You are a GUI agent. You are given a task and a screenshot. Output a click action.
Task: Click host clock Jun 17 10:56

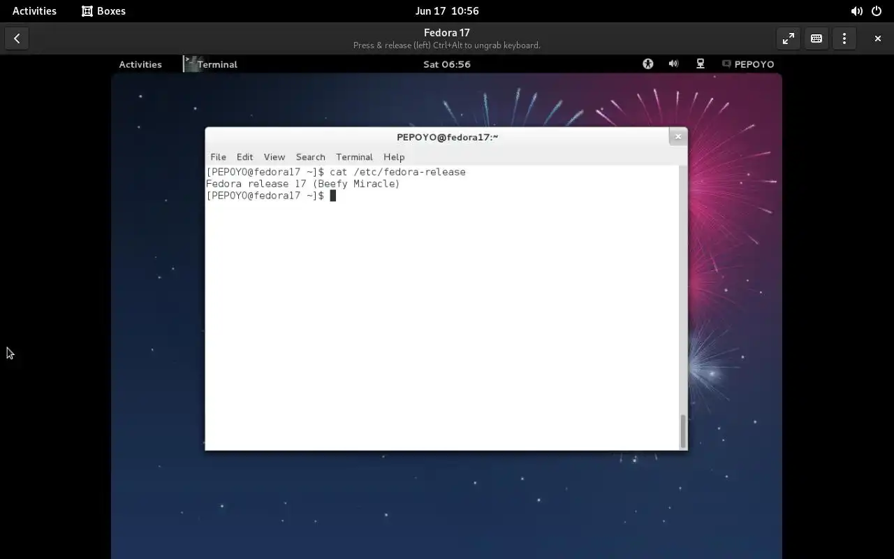pos(447,11)
